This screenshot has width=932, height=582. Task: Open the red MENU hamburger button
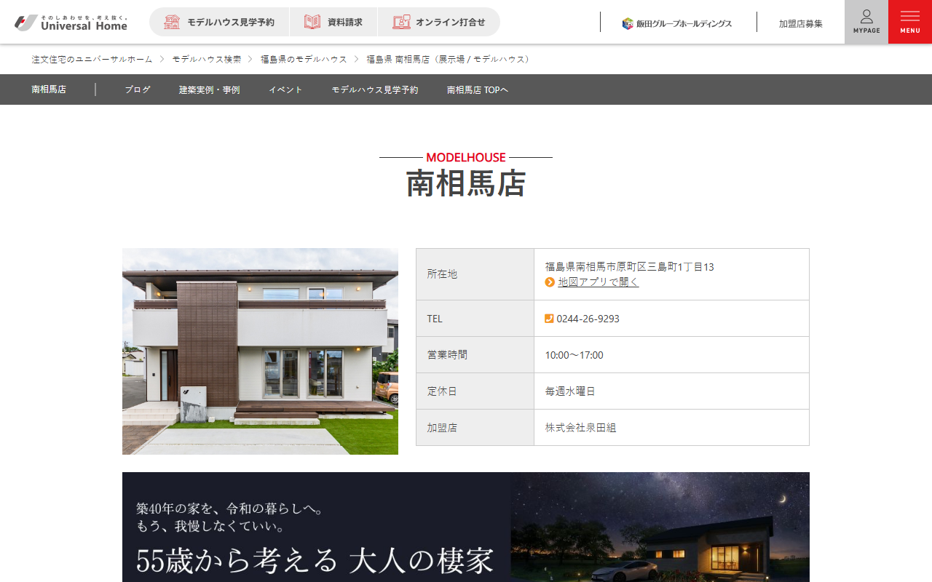[910, 22]
